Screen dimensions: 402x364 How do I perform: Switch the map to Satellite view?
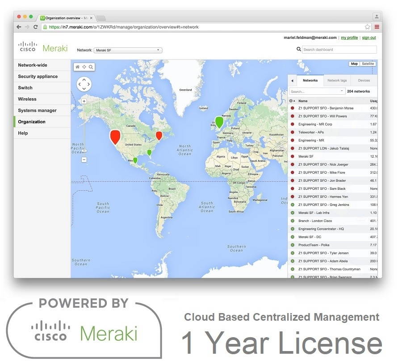[368, 63]
